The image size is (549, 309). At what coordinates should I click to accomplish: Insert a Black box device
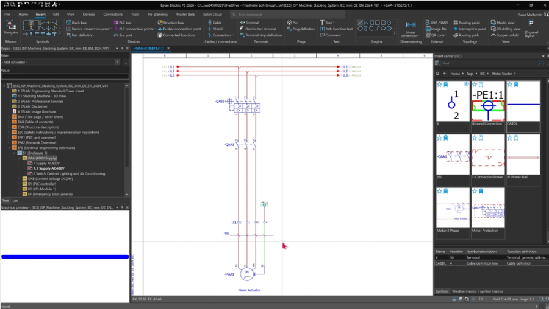tap(79, 23)
